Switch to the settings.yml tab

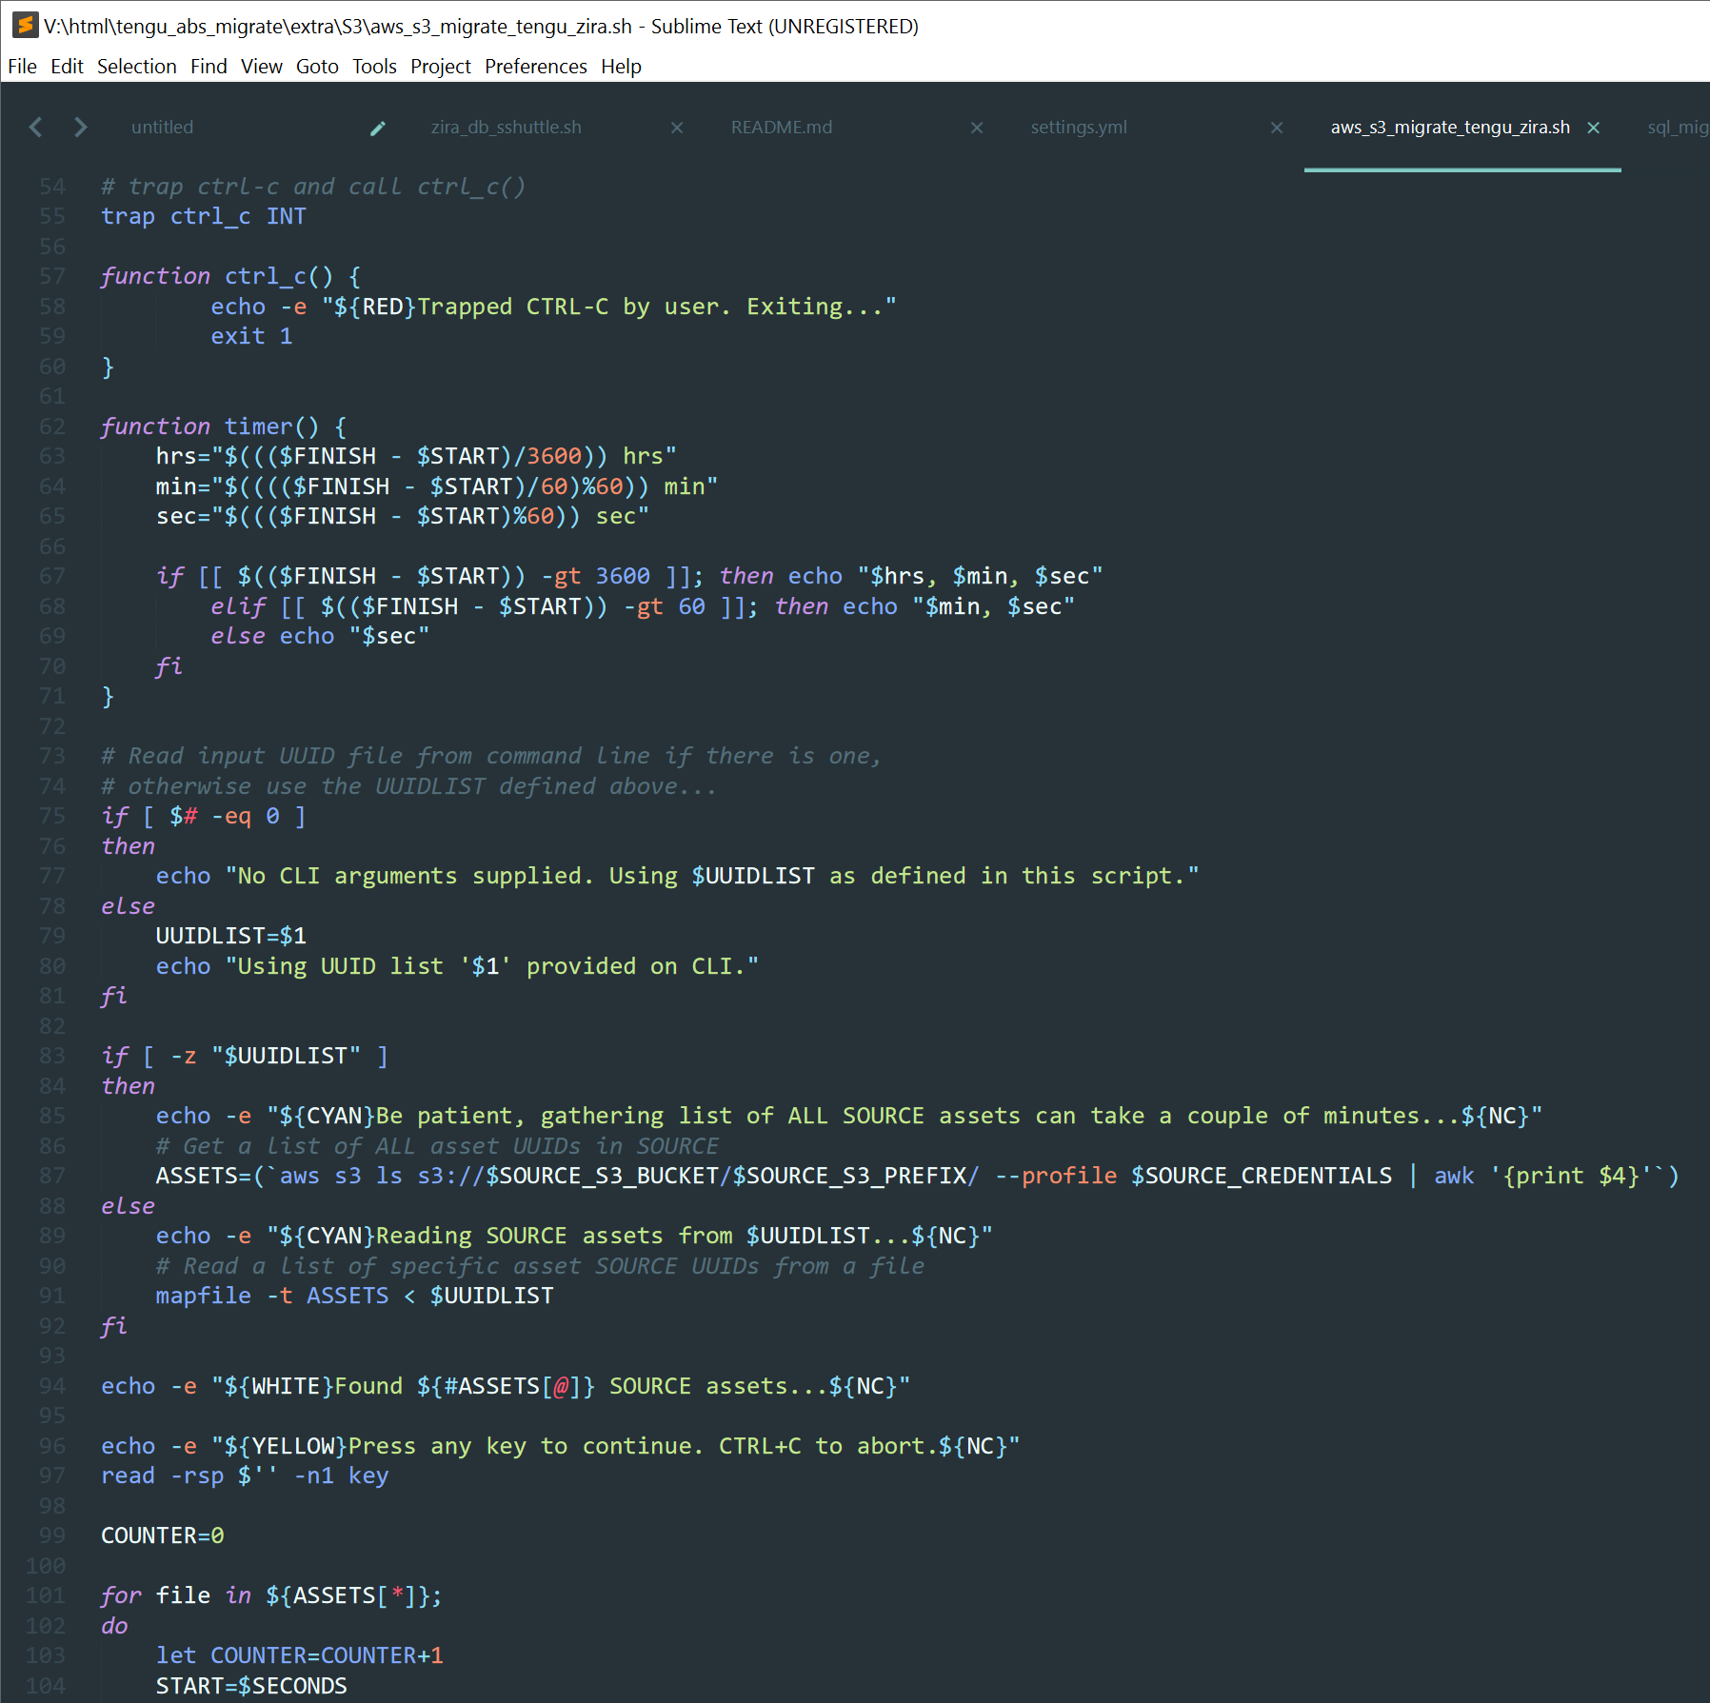click(1078, 127)
